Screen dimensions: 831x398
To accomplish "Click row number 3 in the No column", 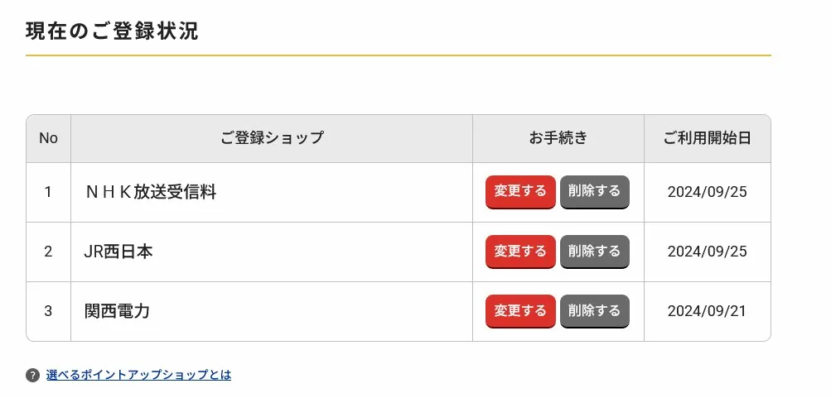I will [x=48, y=311].
